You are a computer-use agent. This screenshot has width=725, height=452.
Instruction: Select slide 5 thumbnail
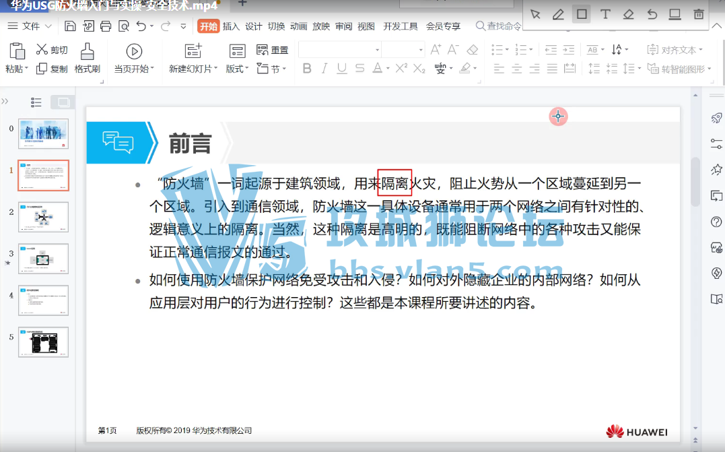point(44,342)
